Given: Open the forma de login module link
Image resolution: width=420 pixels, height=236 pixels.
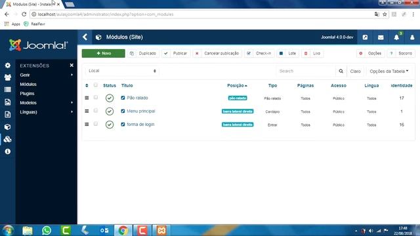Looking at the screenshot, I should (140, 125).
